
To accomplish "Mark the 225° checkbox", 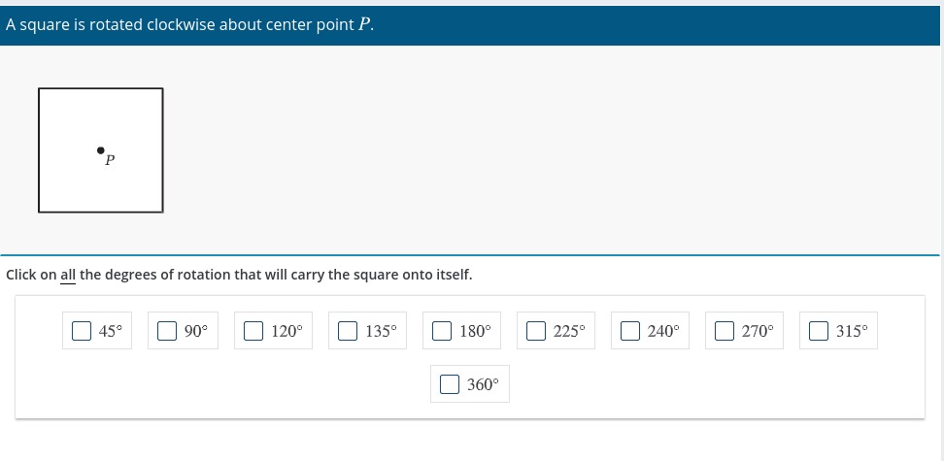I will (536, 330).
